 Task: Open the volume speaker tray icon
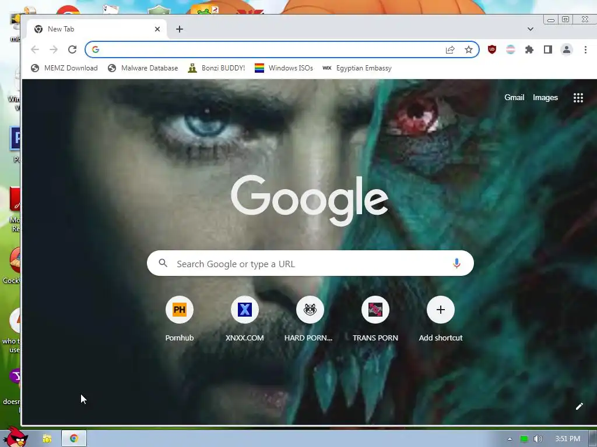pos(538,439)
